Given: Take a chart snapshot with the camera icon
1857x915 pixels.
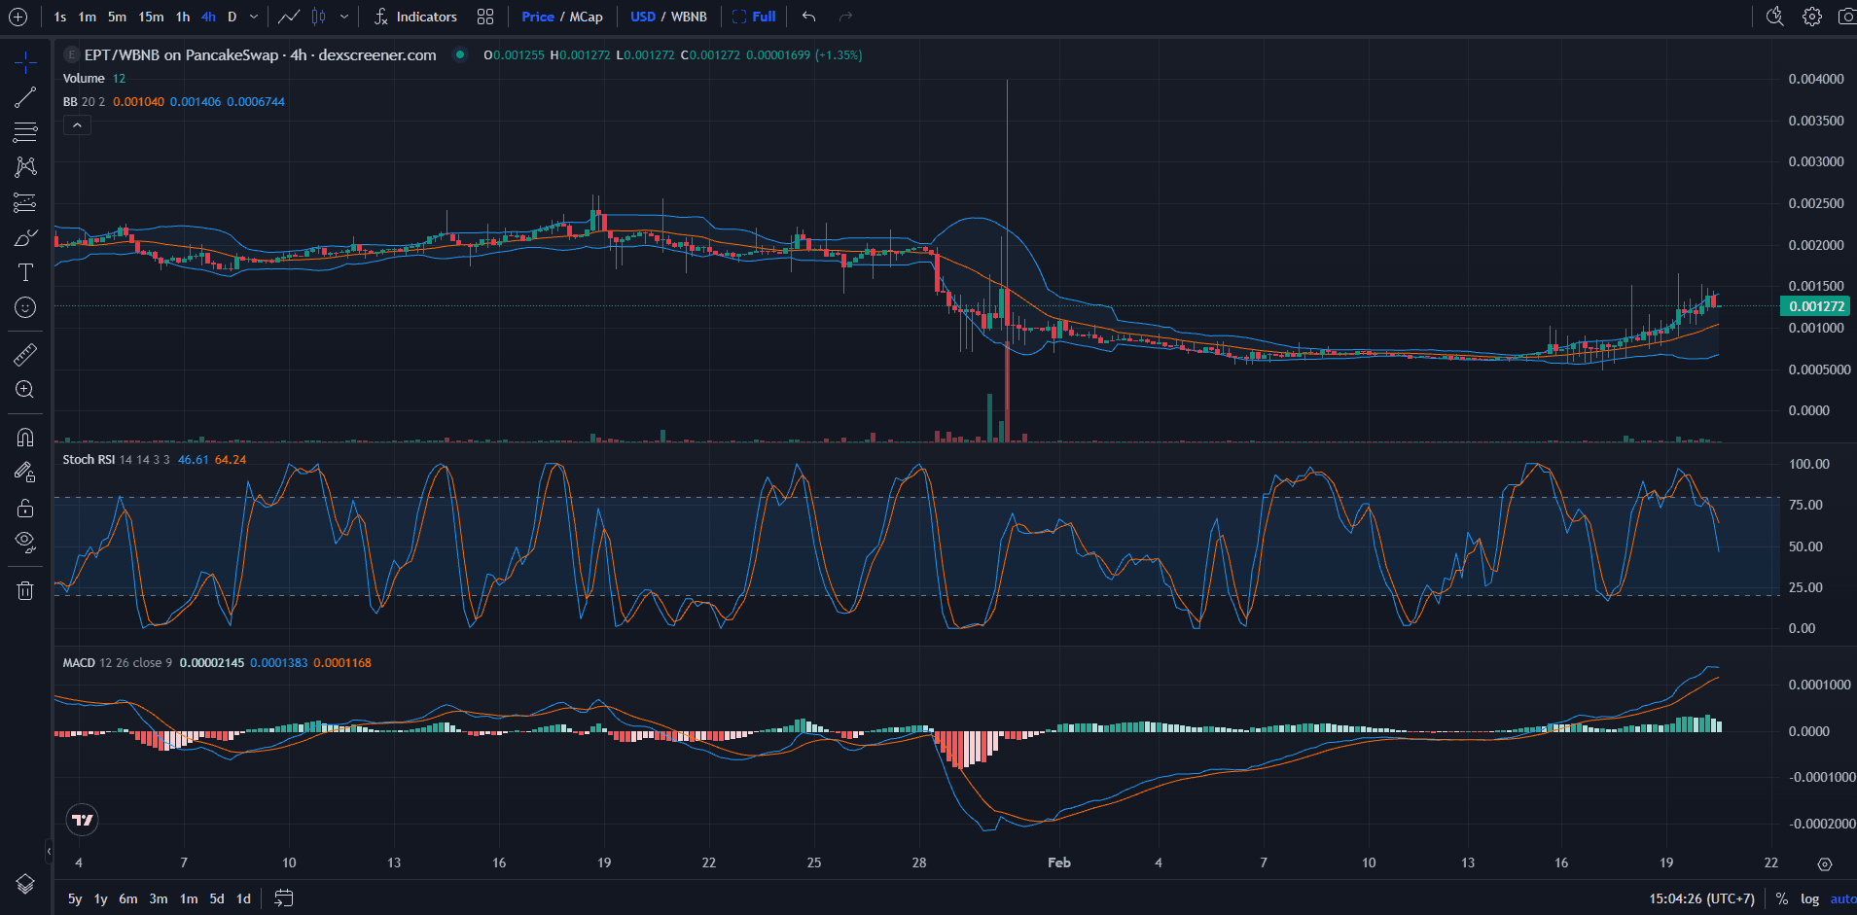Looking at the screenshot, I should (x=1846, y=17).
